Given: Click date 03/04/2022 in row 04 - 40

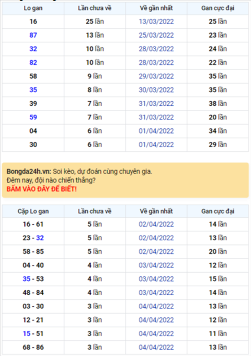Looking at the screenshot, I should 156,265.
